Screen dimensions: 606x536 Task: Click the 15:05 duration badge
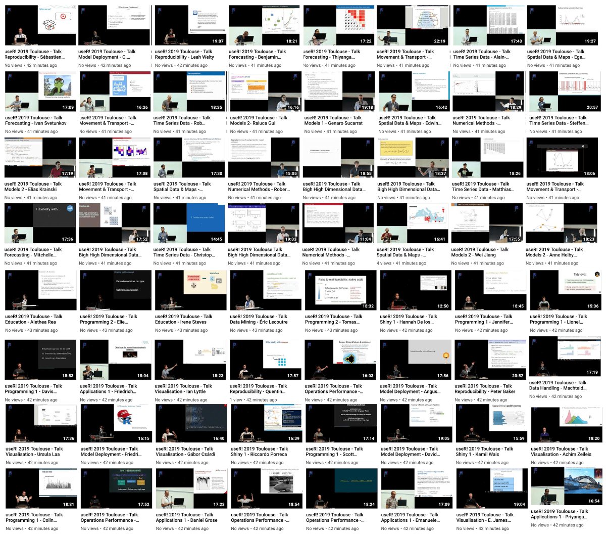(x=291, y=174)
